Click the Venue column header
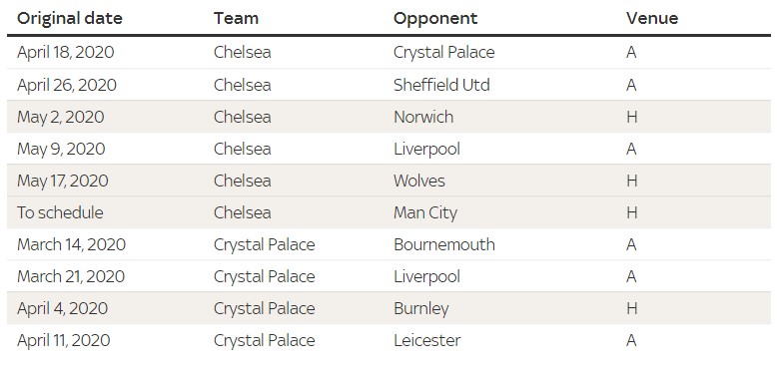Image resolution: width=779 pixels, height=372 pixels. [x=652, y=18]
